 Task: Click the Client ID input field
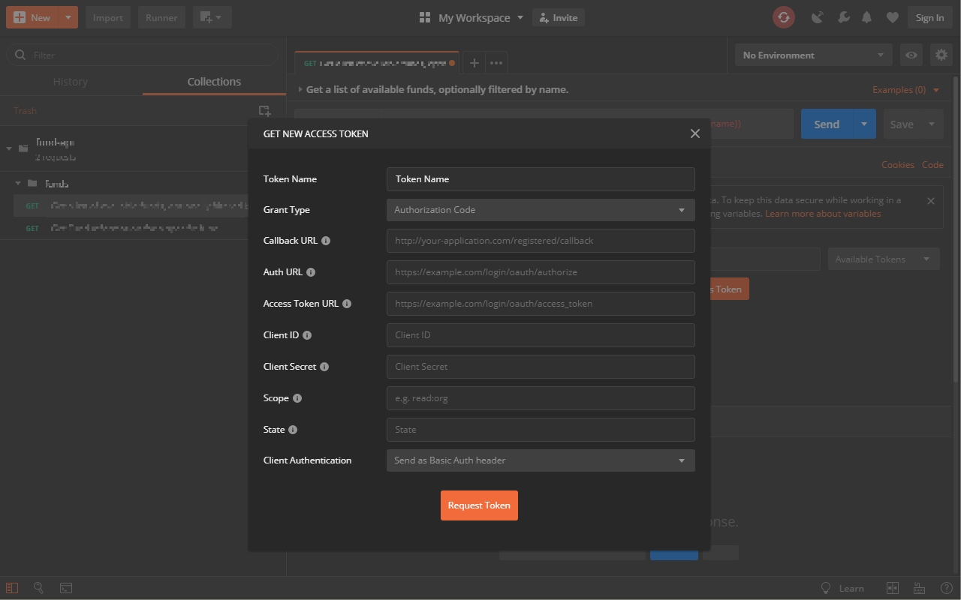[541, 335]
